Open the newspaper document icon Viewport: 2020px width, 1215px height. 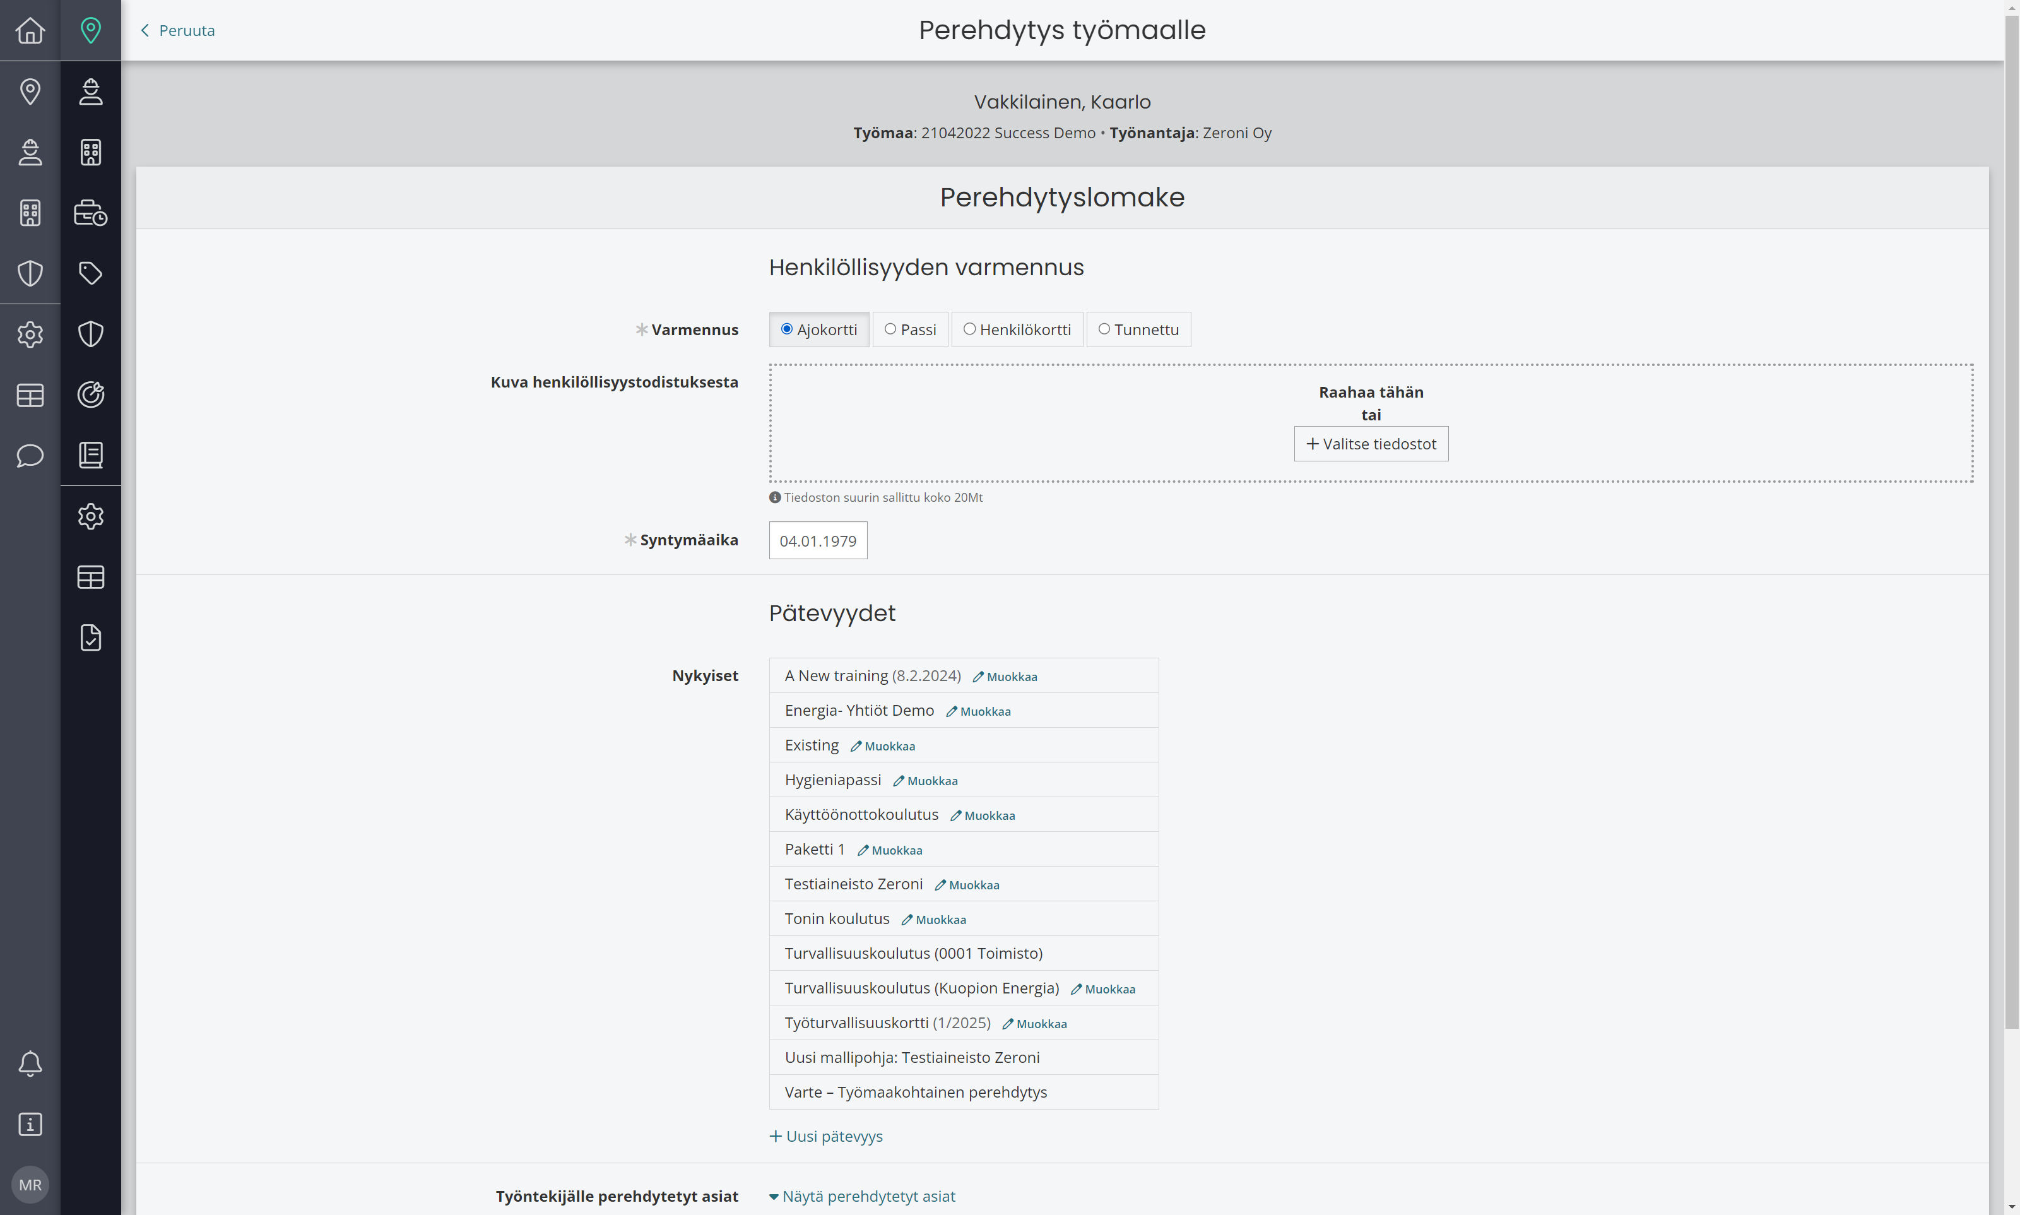(91, 455)
